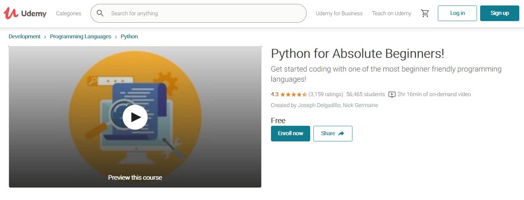Play the course preview video
524x200 pixels.
(135, 117)
